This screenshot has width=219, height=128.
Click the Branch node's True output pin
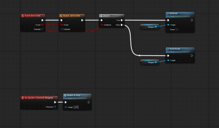(122, 20)
